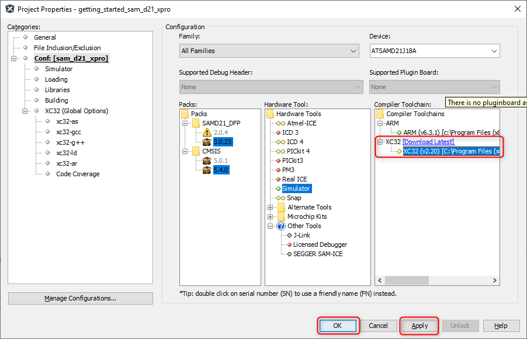Click the 2.0.4 pack warning icon
527x339 pixels.
pyautogui.click(x=206, y=132)
